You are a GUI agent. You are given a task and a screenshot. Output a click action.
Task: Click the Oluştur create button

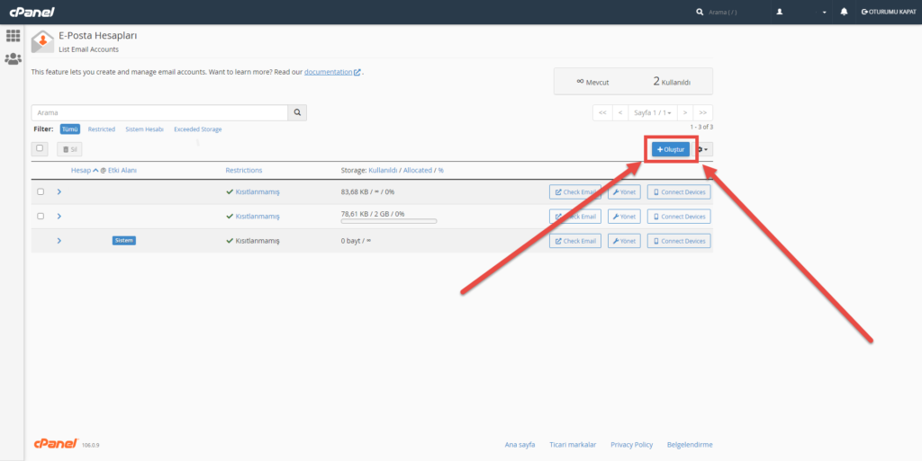671,149
